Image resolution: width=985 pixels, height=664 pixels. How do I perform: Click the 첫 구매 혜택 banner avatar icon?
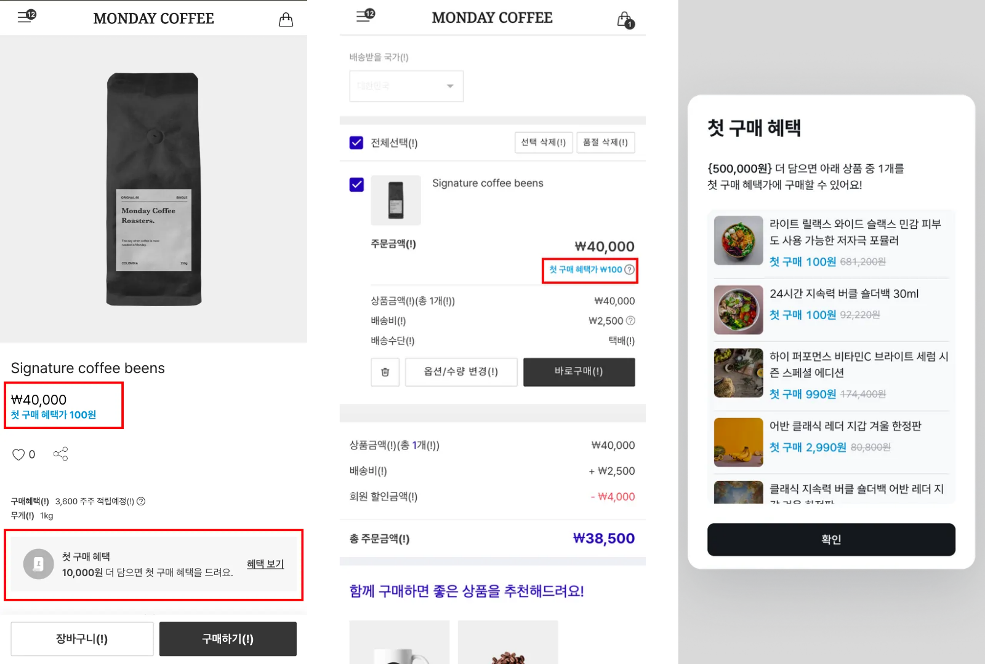[38, 564]
